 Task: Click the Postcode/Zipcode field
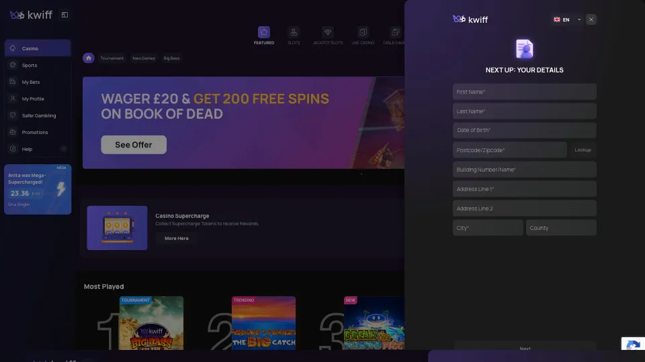[510, 149]
